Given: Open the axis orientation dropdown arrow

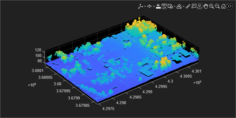Looking at the screenshot, I should pyautogui.click(x=145, y=6).
